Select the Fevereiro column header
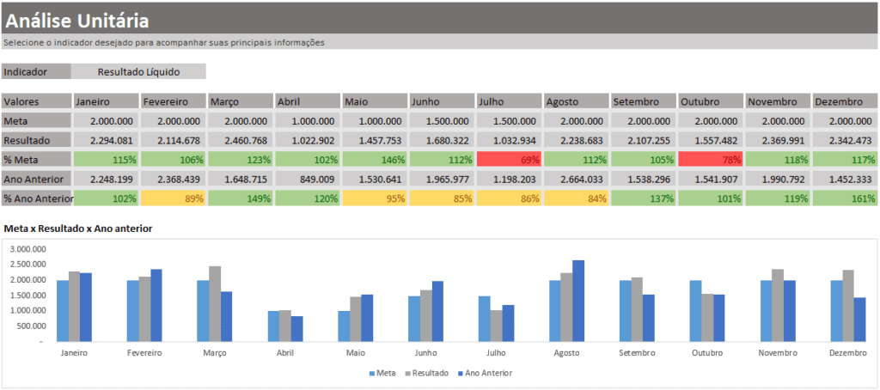 coord(174,101)
